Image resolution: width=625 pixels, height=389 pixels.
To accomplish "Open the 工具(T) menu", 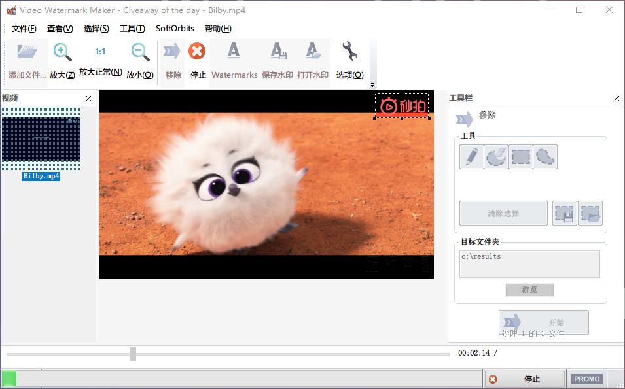I will tap(132, 29).
